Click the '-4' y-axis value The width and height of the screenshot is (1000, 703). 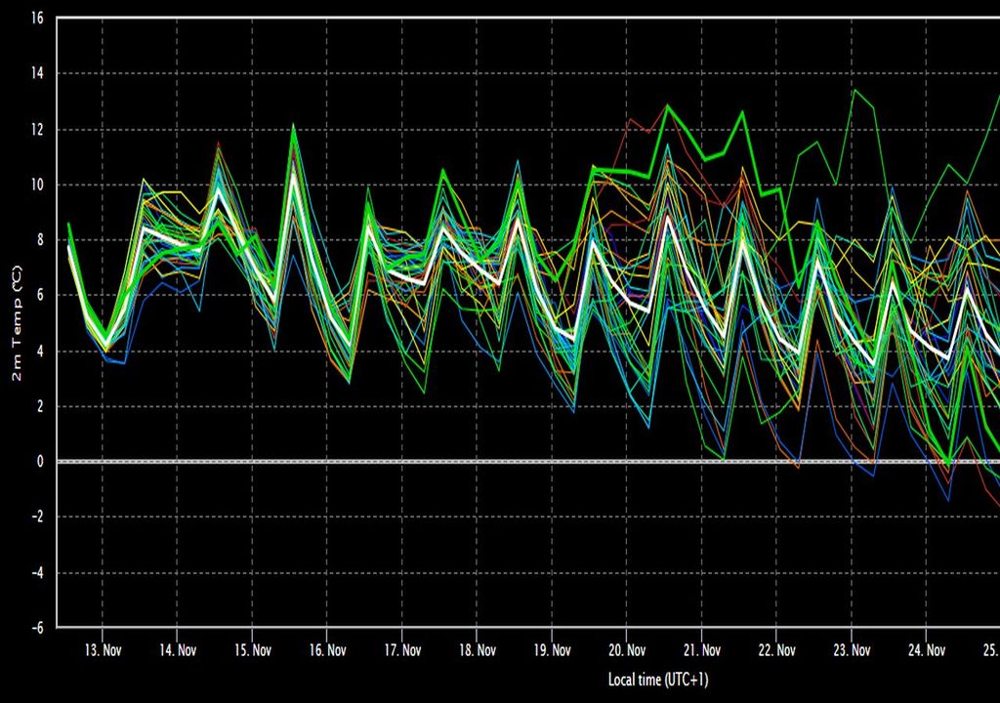37,573
